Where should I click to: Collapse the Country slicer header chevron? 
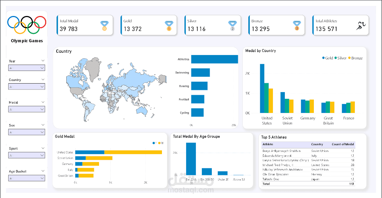[x=43, y=79]
